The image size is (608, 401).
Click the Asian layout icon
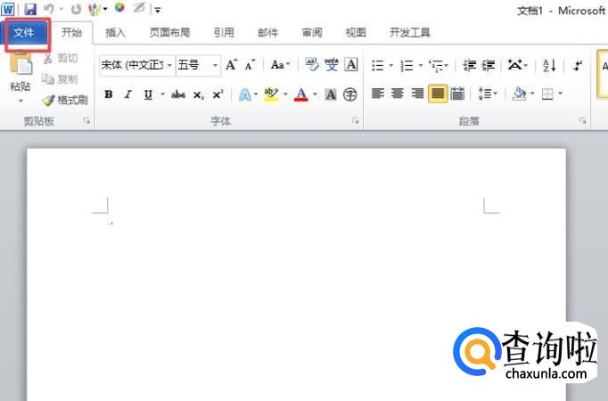515,64
